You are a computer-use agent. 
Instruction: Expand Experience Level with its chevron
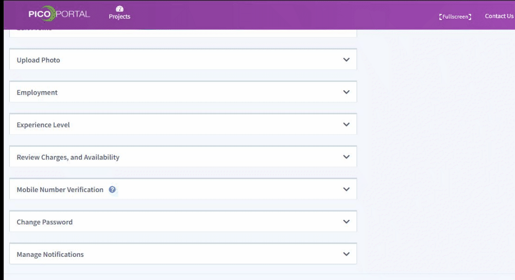click(x=346, y=125)
